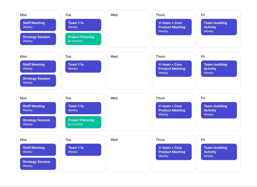Image resolution: width=257 pixels, height=187 pixels.
Task: Select Strategy Session in the first week
Action: point(38,39)
